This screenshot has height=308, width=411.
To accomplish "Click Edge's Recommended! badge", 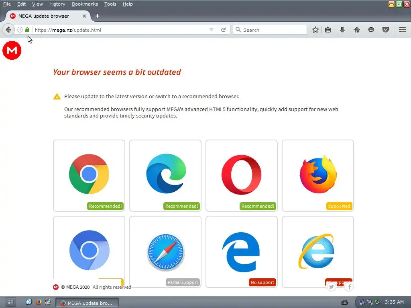I will click(181, 206).
